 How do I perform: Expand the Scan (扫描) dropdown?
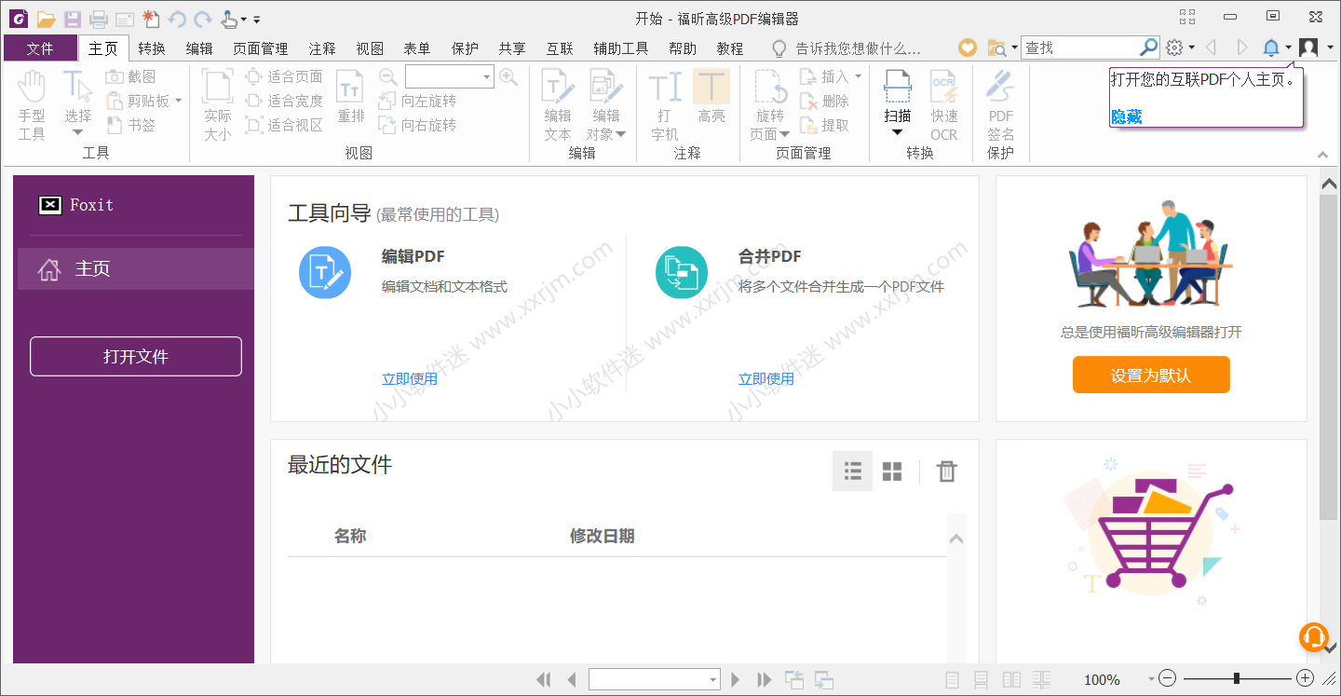point(898,132)
